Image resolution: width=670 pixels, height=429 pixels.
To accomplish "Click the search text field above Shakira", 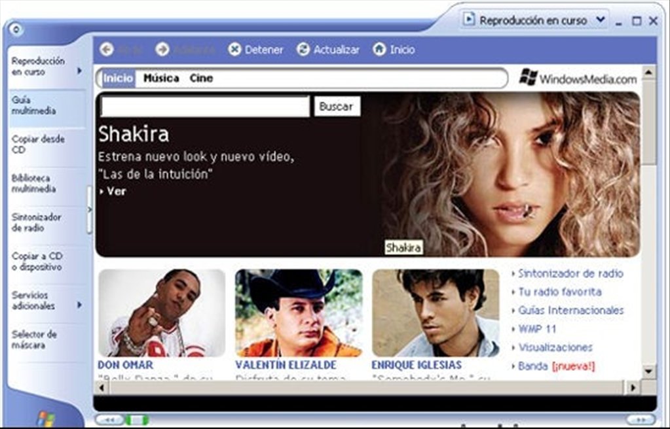I will pos(205,107).
